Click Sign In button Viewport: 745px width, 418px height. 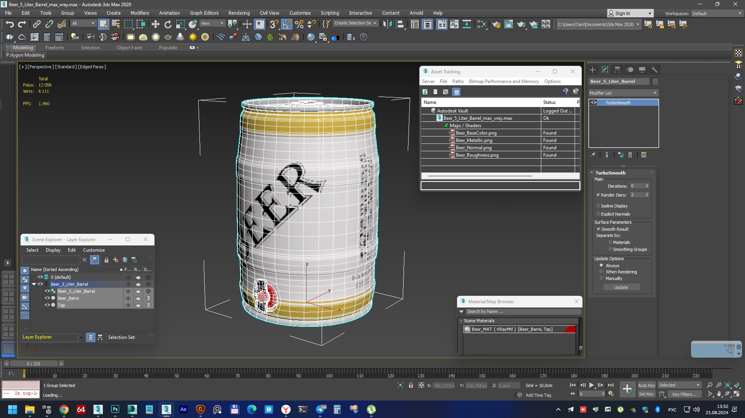[x=630, y=13]
